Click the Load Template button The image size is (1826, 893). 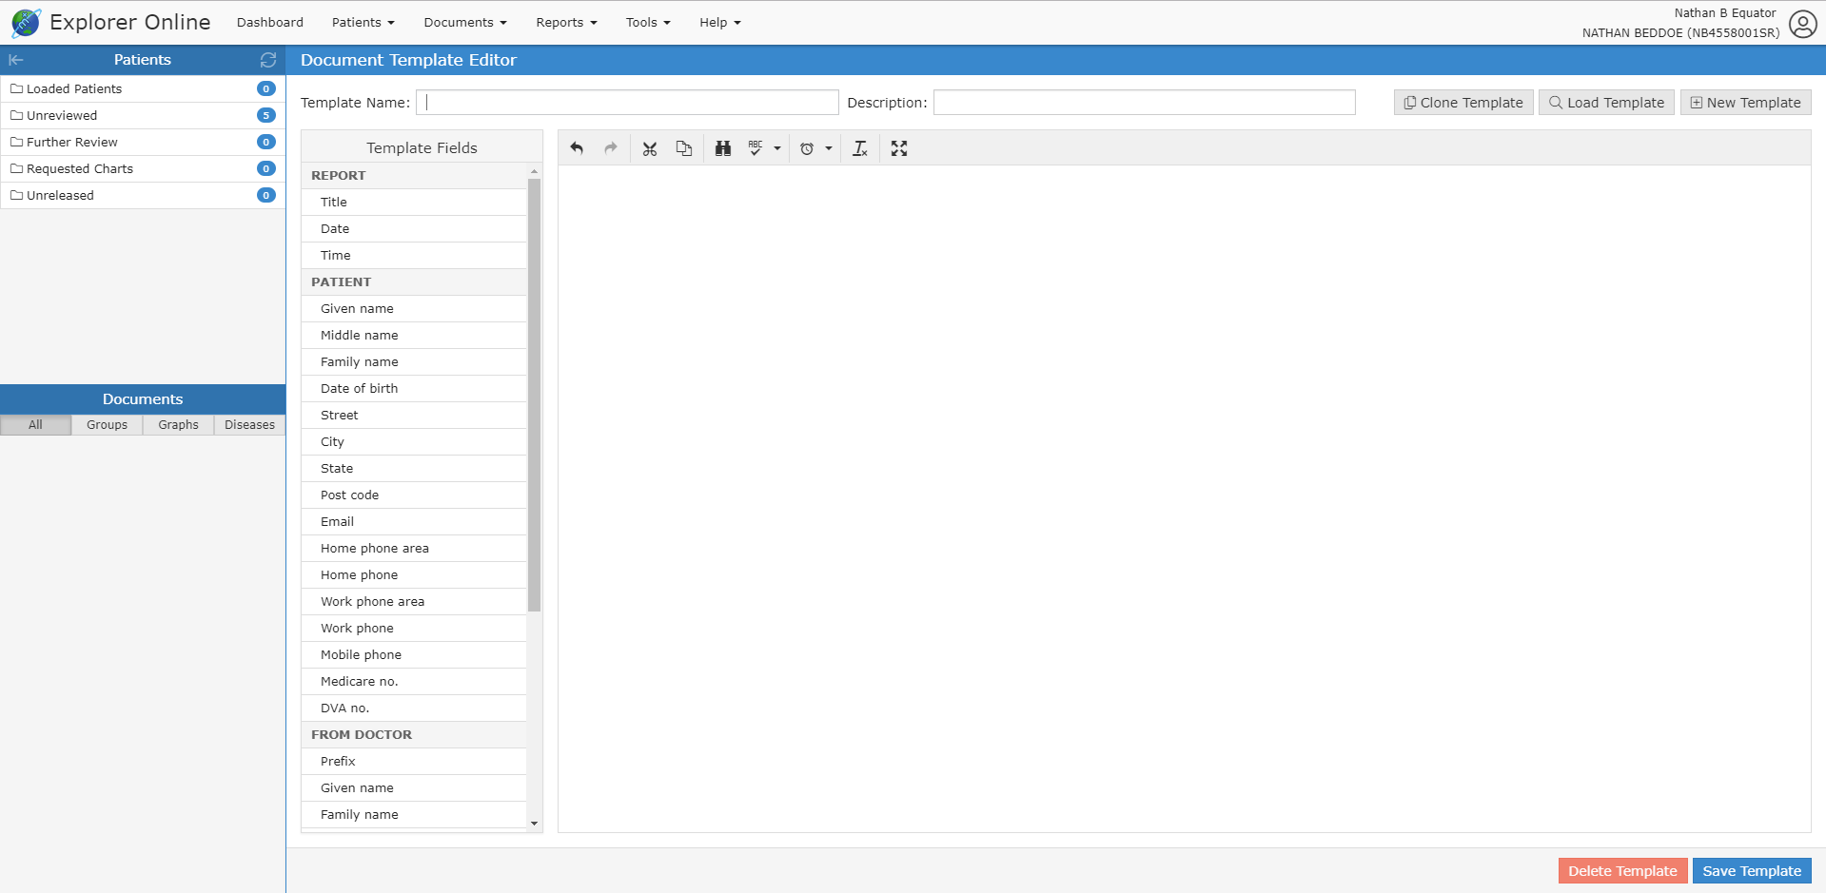point(1606,103)
